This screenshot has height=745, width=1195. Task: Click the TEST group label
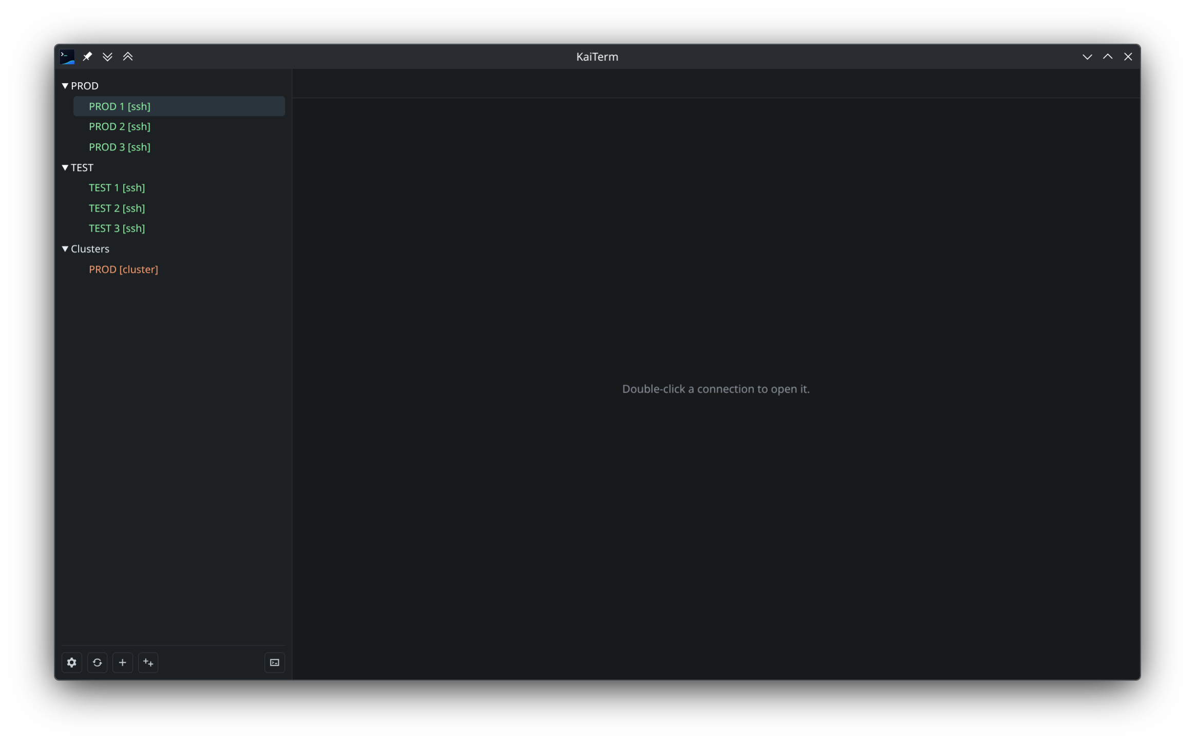pyautogui.click(x=82, y=167)
